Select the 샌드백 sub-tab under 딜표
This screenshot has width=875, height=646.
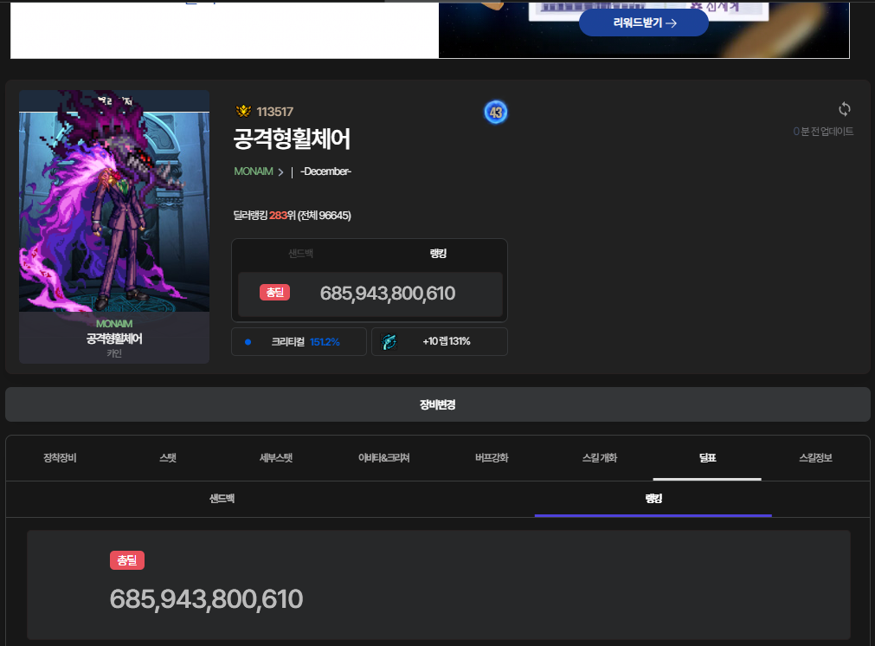point(222,499)
